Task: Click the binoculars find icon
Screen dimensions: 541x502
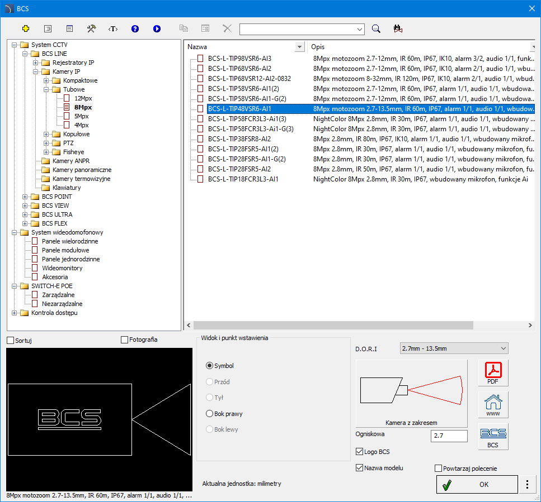Action: coord(398,28)
